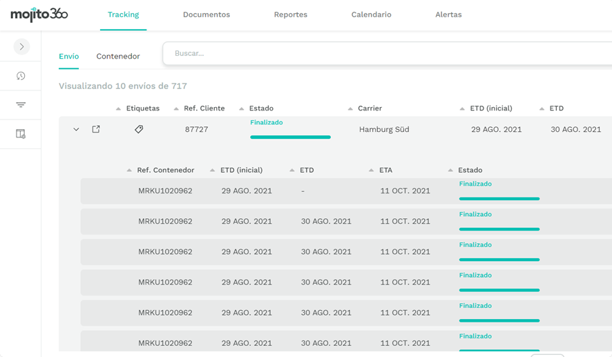The image size is (612, 357).
Task: Collapse the shipment 87727 row
Action: click(x=76, y=129)
